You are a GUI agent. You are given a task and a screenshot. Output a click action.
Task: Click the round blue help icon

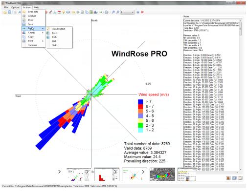[x=138, y=12]
